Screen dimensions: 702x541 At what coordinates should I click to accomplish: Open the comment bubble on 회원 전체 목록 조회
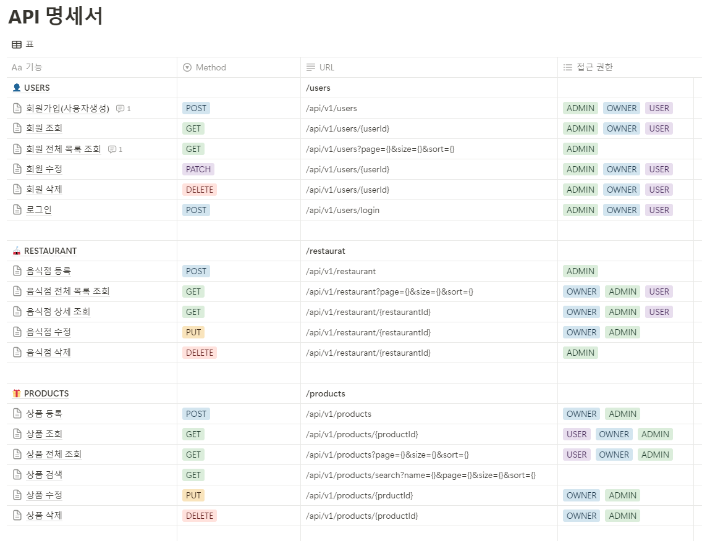115,149
